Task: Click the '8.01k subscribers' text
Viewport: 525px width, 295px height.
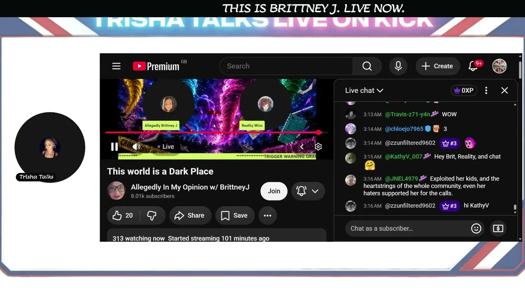Action: point(153,196)
